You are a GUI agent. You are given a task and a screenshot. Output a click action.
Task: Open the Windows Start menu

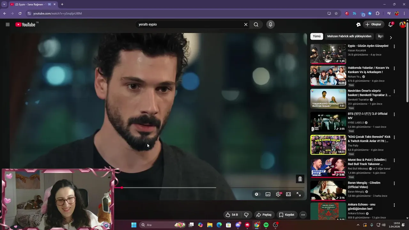[x=134, y=225]
